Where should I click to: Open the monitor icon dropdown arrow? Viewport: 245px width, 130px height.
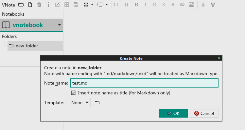pyautogui.click(x=107, y=5)
